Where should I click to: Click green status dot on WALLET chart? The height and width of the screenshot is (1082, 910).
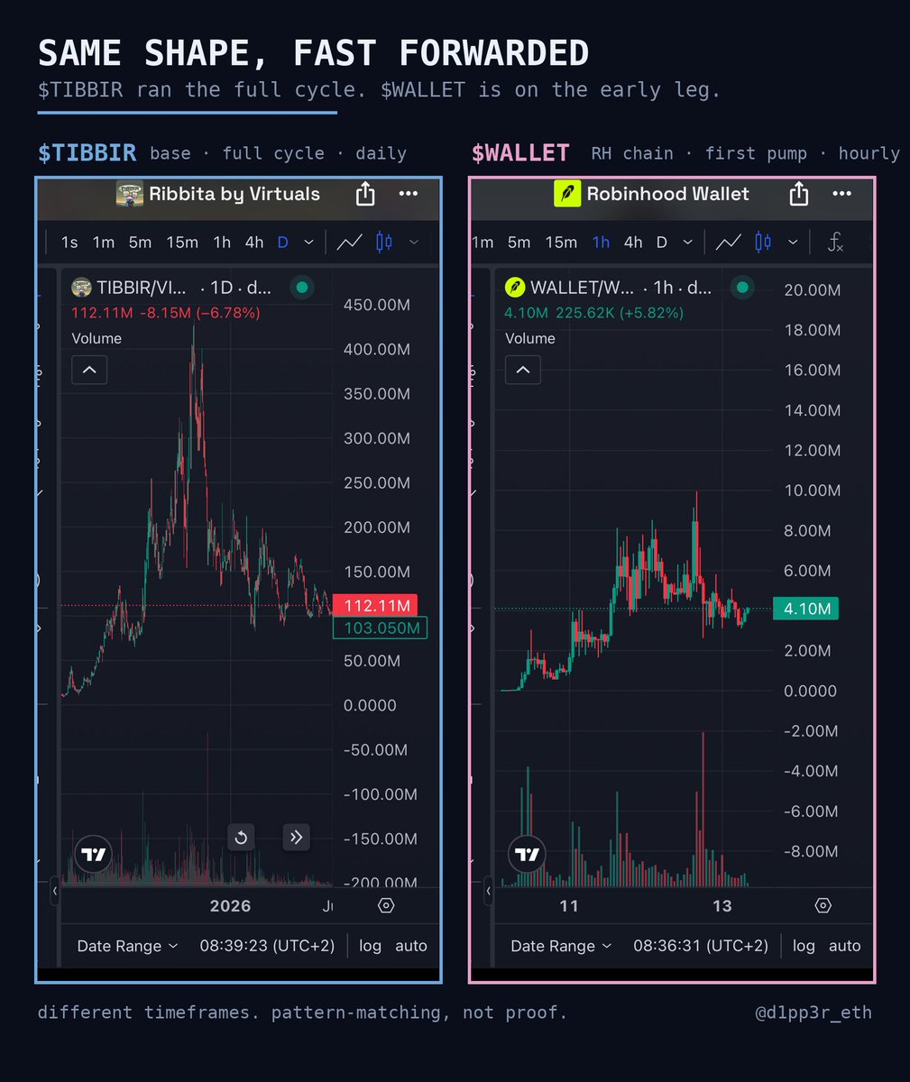pyautogui.click(x=741, y=288)
